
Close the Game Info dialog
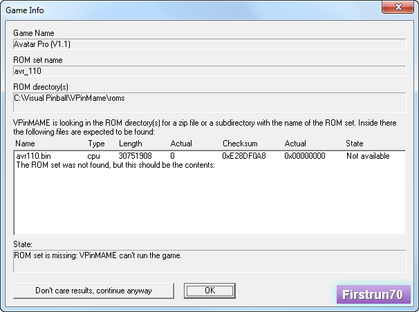pos(398,7)
